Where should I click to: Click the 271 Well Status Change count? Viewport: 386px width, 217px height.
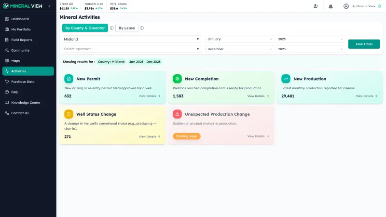tap(68, 137)
